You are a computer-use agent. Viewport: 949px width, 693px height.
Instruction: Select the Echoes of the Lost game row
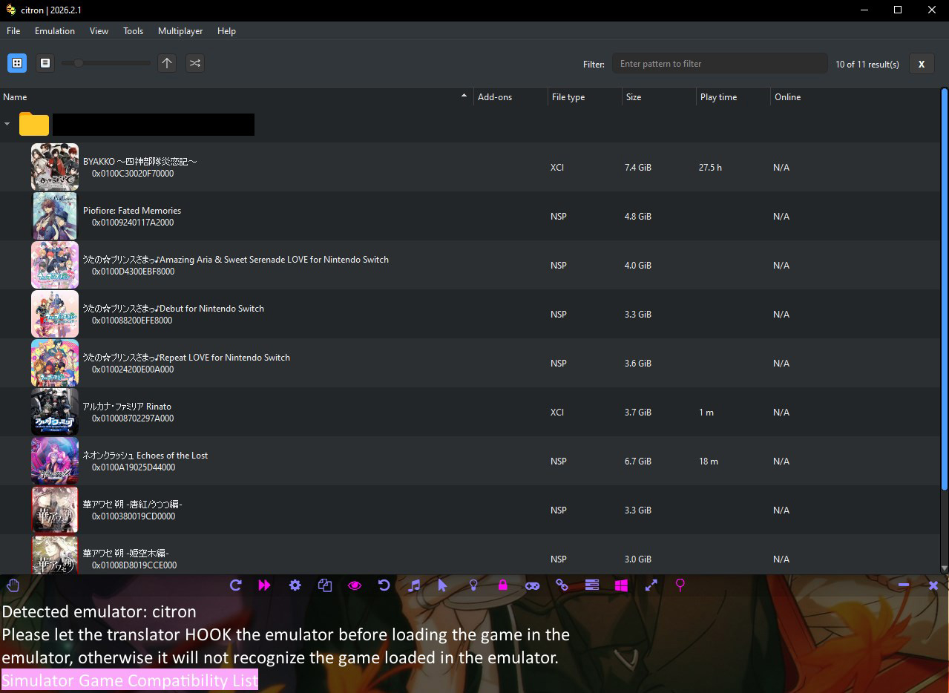pyautogui.click(x=470, y=461)
